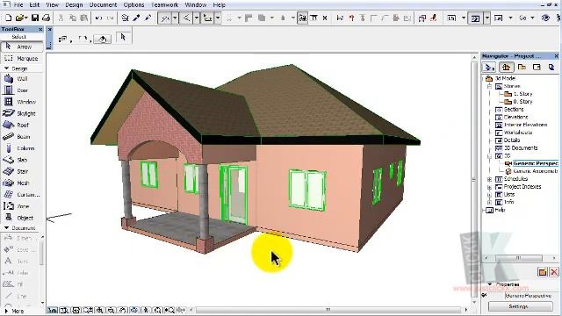Open the Edit menu

(34, 4)
